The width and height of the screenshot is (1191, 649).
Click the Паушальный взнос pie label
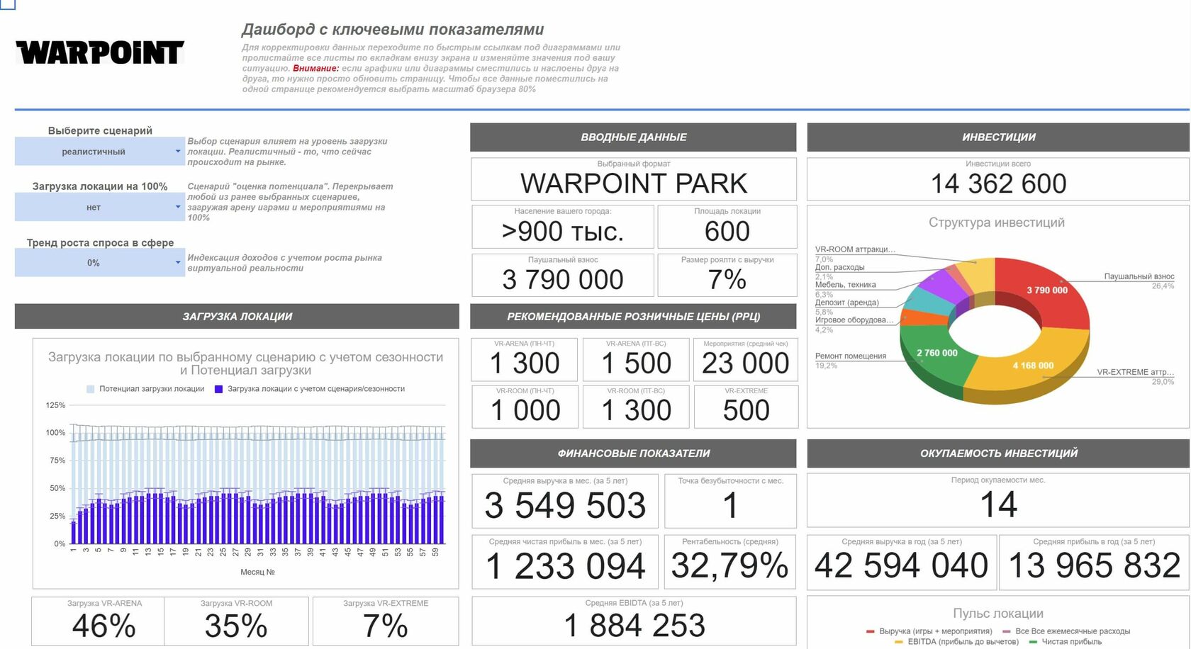click(1139, 276)
